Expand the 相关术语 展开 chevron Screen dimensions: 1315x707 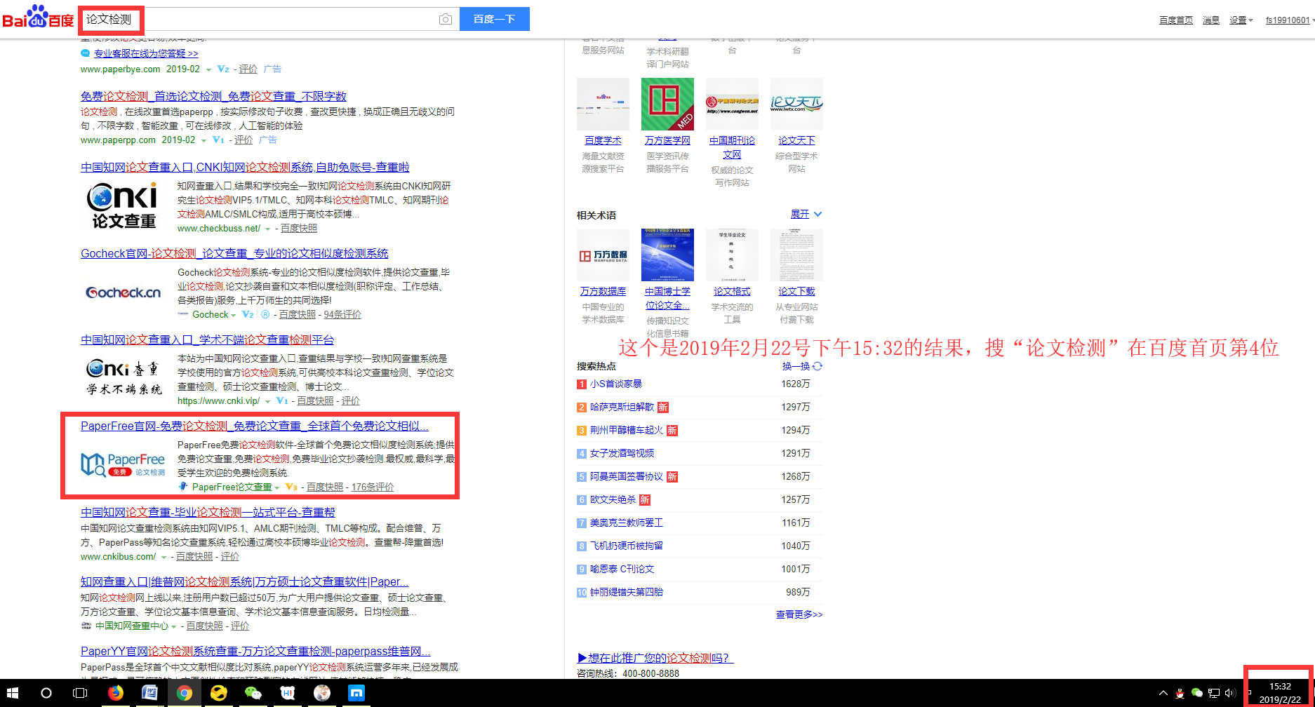coord(817,215)
